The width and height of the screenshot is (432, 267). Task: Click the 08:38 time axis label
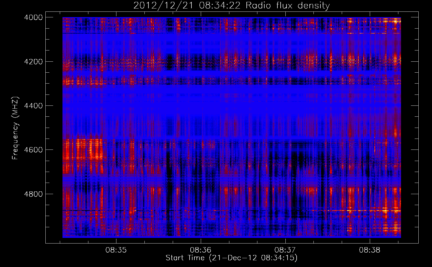pyautogui.click(x=370, y=250)
